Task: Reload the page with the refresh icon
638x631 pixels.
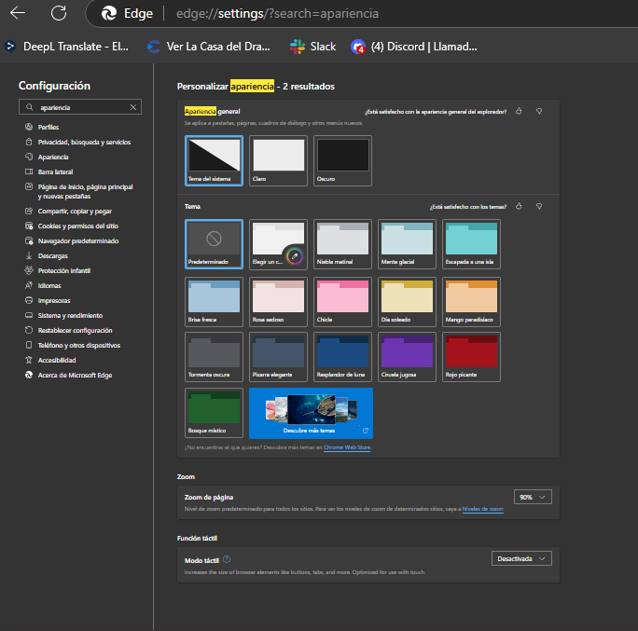Action: click(x=59, y=14)
